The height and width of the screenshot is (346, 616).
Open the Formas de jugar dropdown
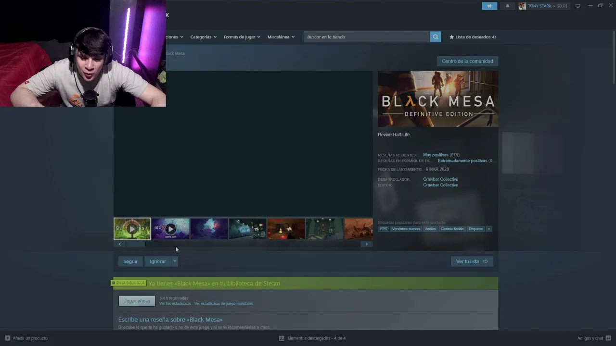(242, 37)
